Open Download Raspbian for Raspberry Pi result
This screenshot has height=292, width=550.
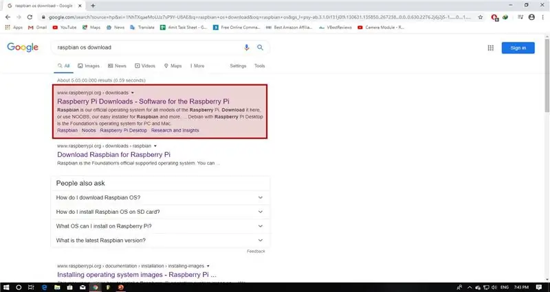click(x=113, y=154)
